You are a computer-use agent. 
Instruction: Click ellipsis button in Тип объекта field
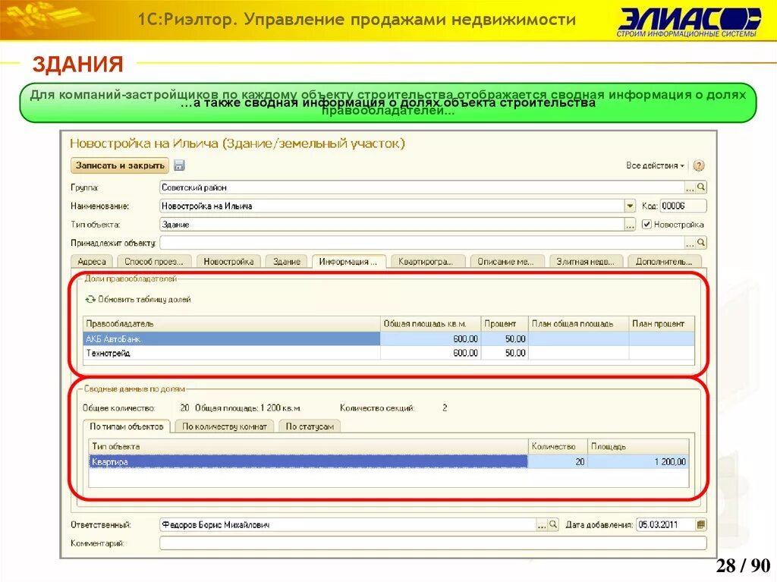(629, 225)
